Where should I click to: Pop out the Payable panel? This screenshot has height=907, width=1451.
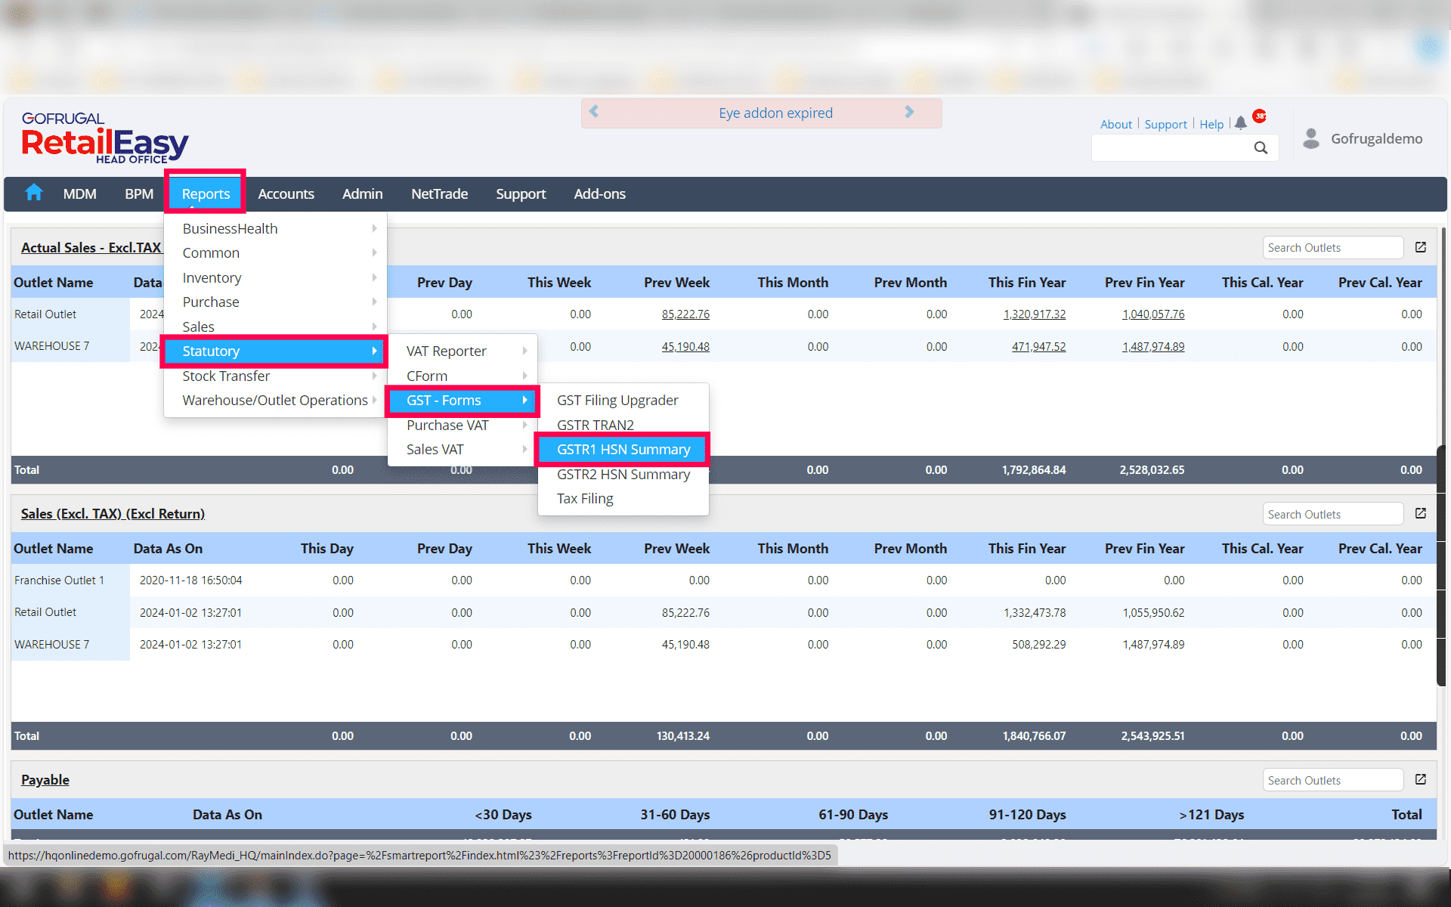(1421, 779)
